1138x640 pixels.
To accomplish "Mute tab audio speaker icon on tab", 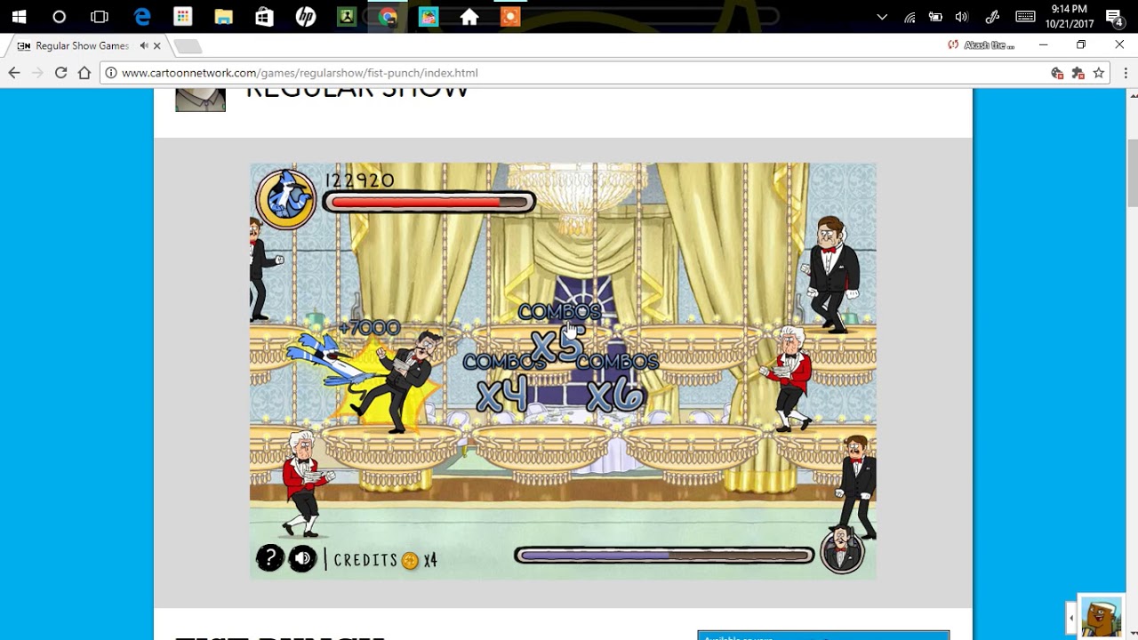I will click(144, 45).
